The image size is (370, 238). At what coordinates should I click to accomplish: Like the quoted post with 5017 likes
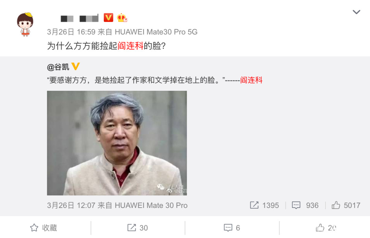[336, 205]
